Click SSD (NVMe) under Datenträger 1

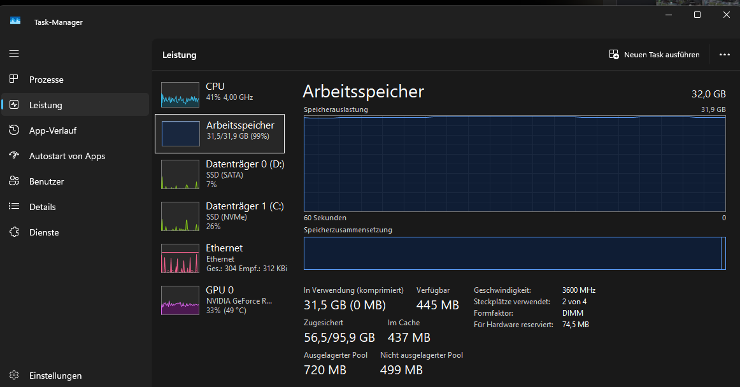[227, 217]
